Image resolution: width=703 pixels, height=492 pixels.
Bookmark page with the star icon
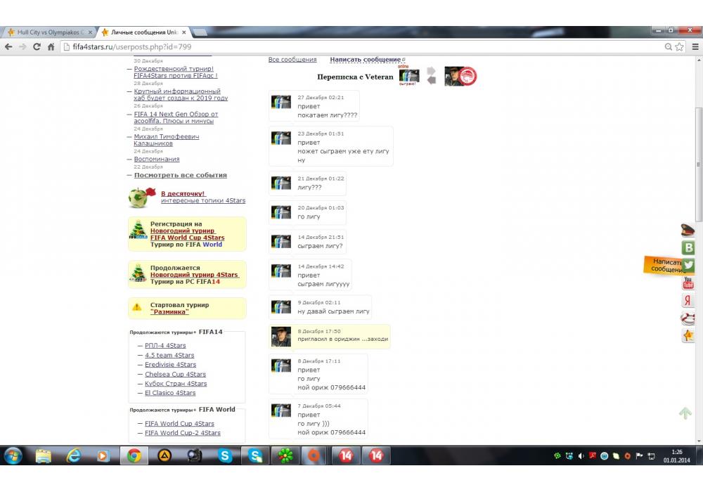click(x=679, y=47)
